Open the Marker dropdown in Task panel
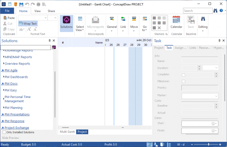227x147 pixels. point(216,96)
